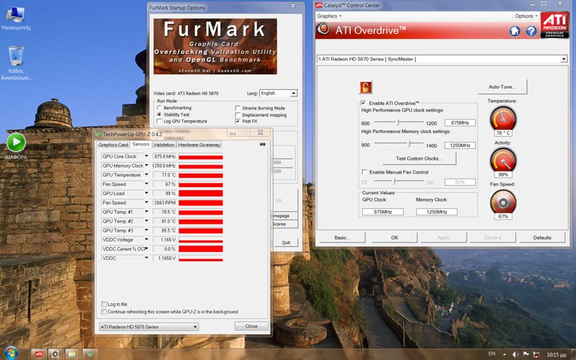The width and height of the screenshot is (576, 360).
Task: Open Hardware Giveaway tab
Action: pyautogui.click(x=199, y=145)
